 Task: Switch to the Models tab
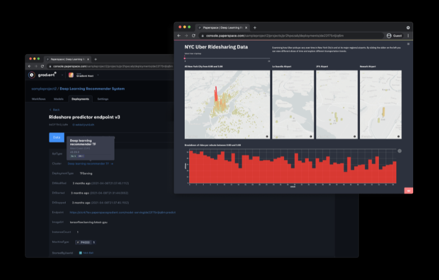click(58, 99)
